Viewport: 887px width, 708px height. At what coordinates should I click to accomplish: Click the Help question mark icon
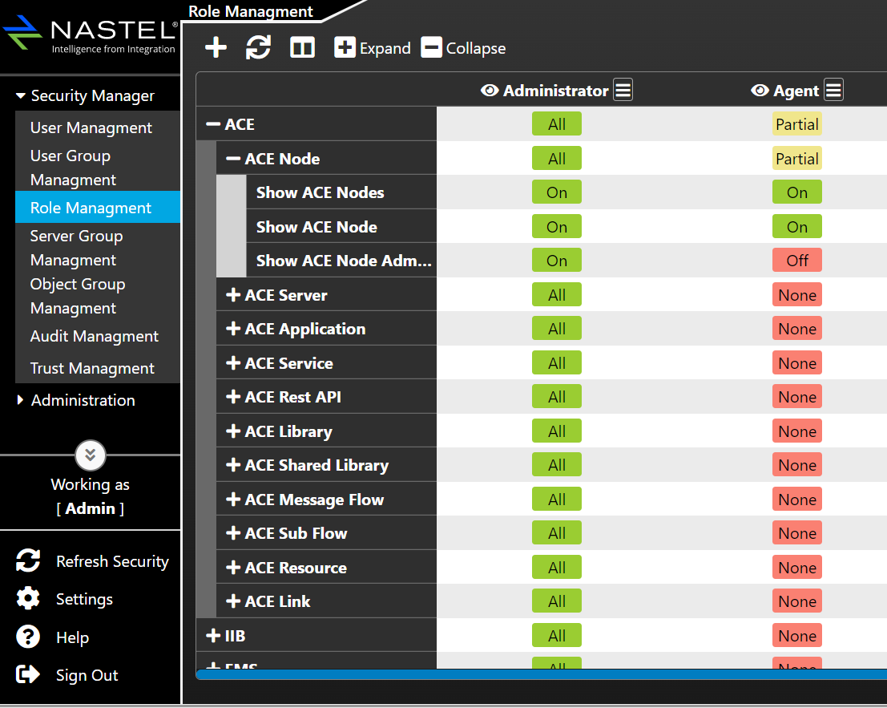tap(28, 637)
